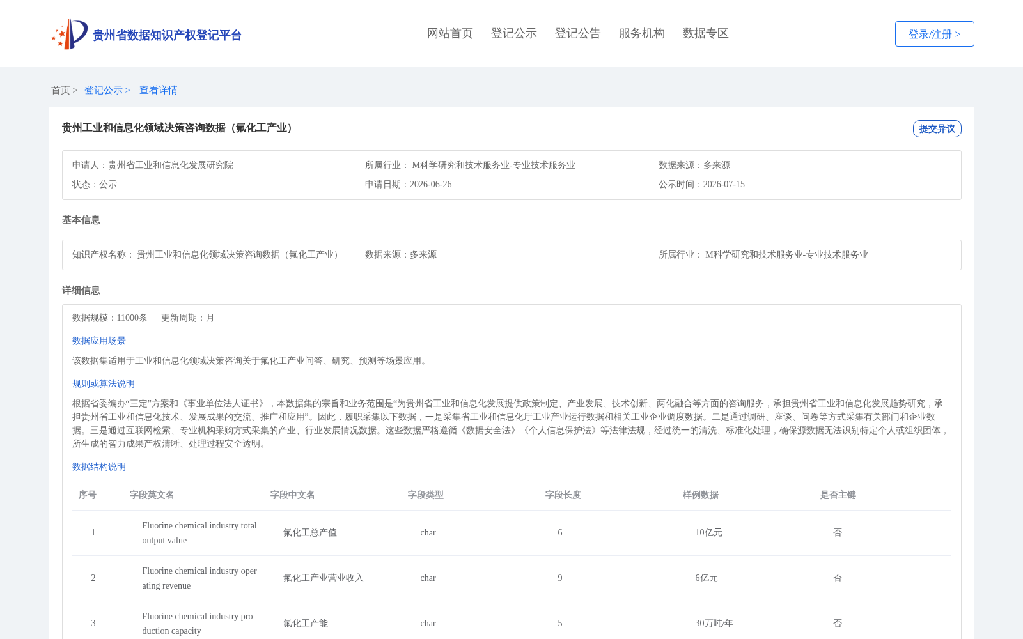Click field length 9 in row 2
This screenshot has height=639, width=1023.
tap(560, 578)
